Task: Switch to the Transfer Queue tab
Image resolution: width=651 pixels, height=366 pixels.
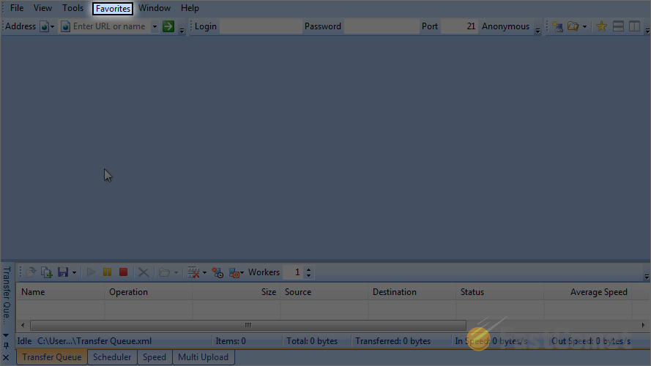Action: [x=52, y=357]
